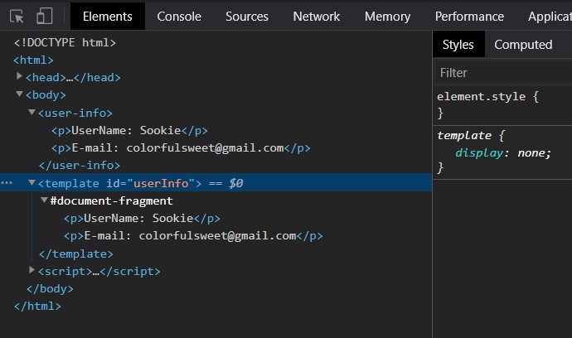Image resolution: width=572 pixels, height=338 pixels.
Task: Select the Styles pane tab
Action: tap(458, 45)
